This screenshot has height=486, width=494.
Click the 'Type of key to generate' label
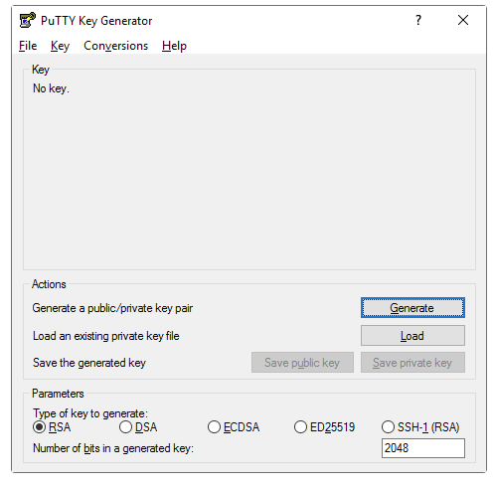(x=90, y=413)
